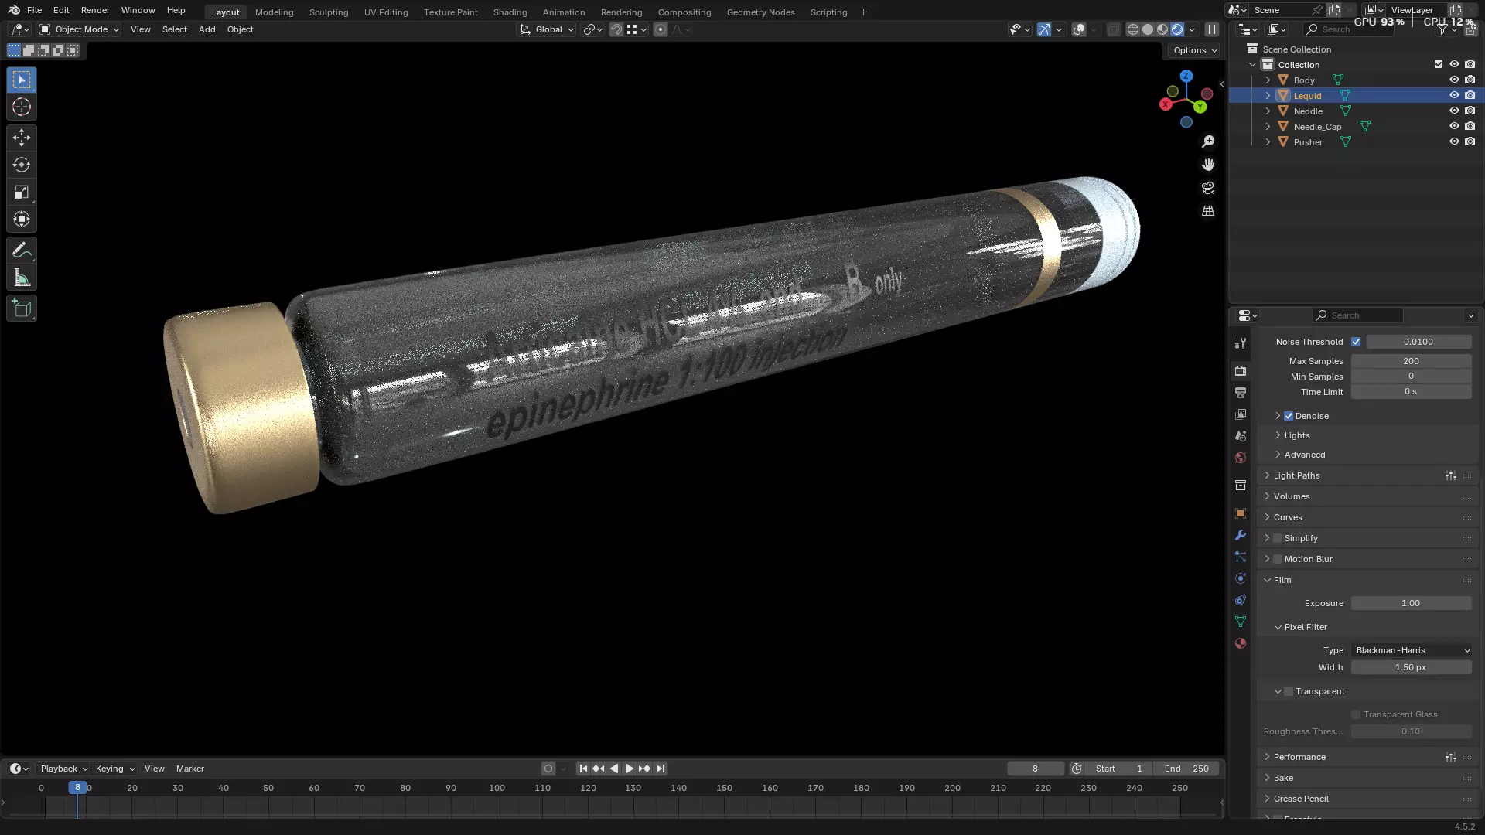Viewport: 1485px width, 835px height.
Task: Open the Options dropdown in viewport
Action: (1195, 50)
